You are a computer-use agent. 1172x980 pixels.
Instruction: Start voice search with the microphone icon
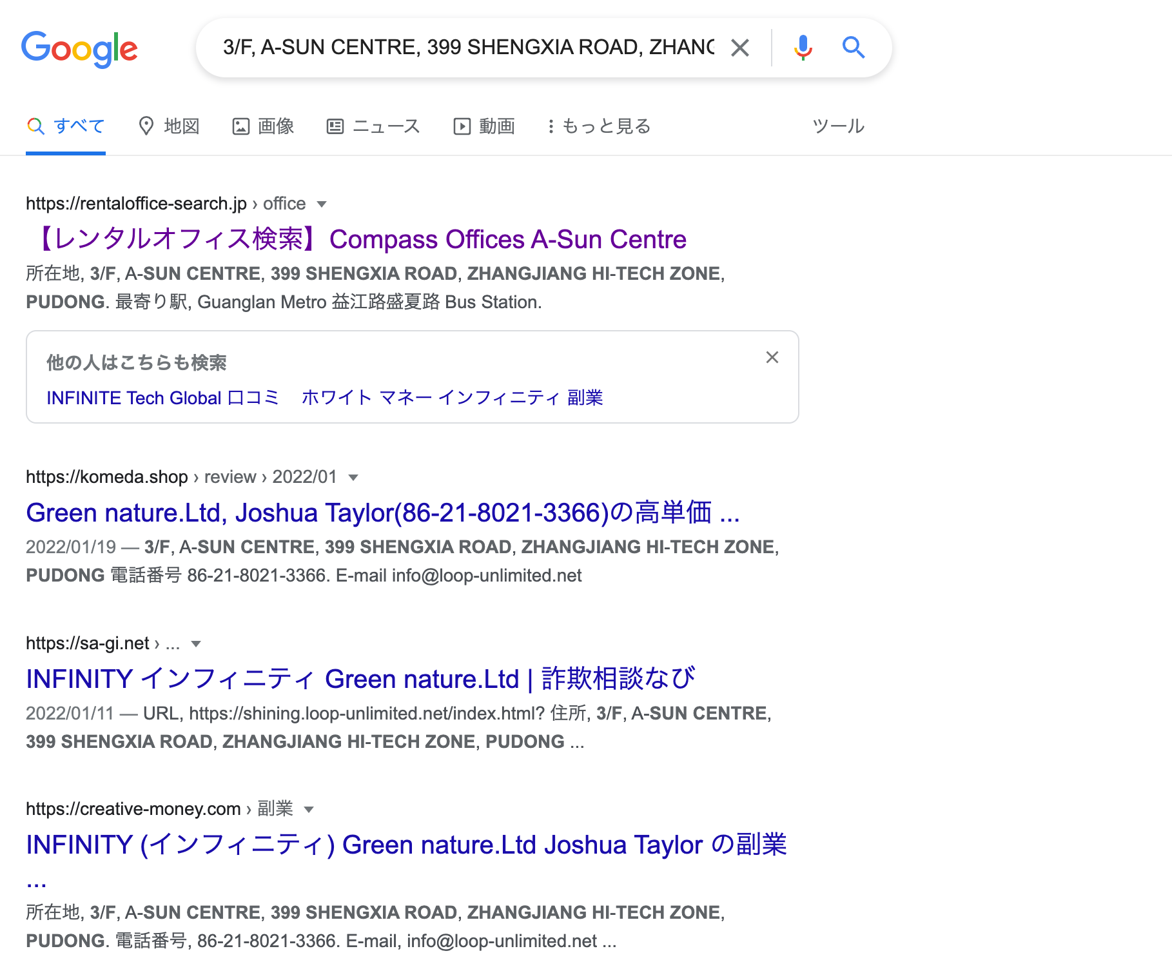click(x=803, y=48)
